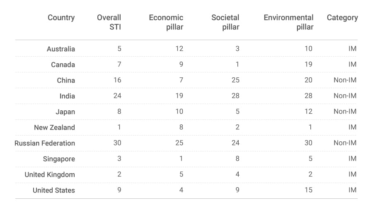375x212 pixels.
Task: Select the Societal pillar column header
Action: [x=225, y=22]
